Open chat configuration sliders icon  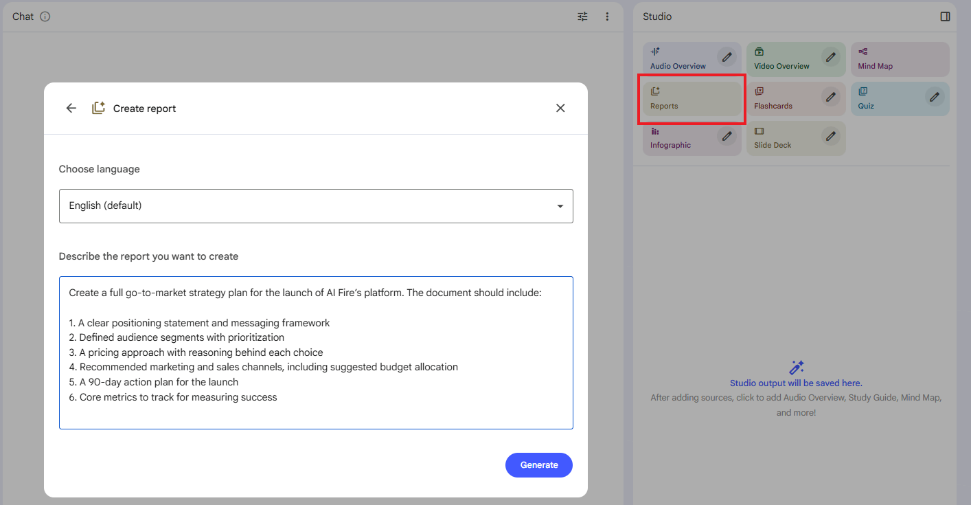(582, 16)
